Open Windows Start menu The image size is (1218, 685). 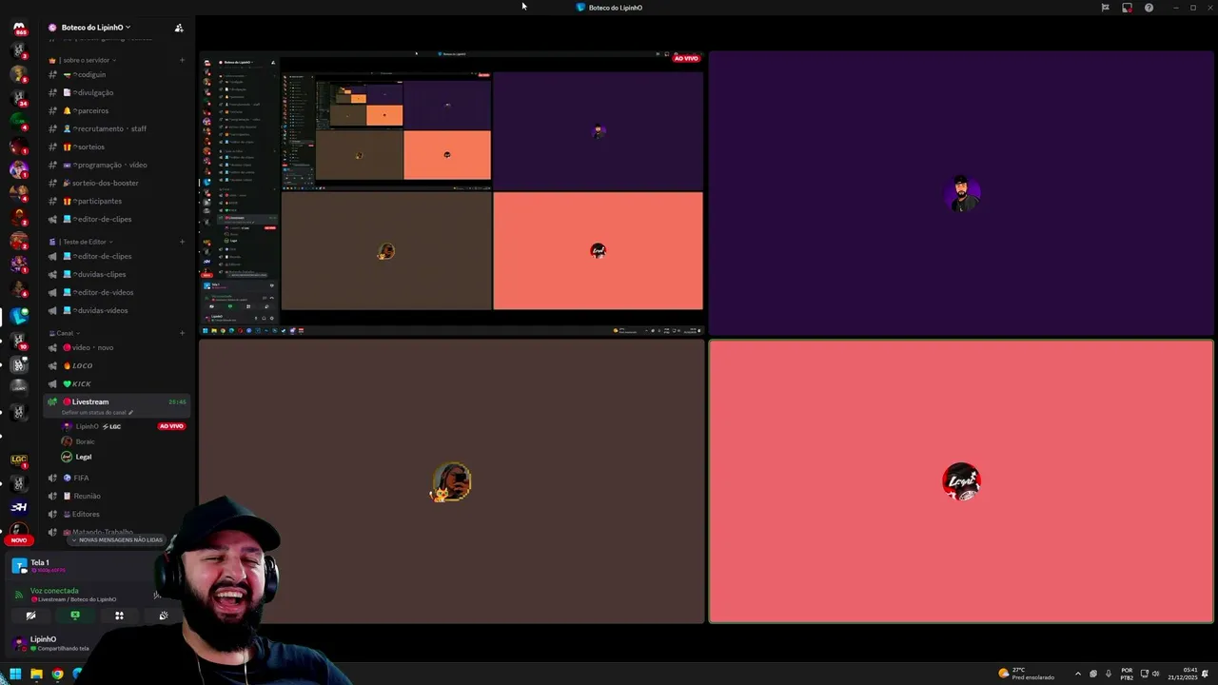coord(14,675)
